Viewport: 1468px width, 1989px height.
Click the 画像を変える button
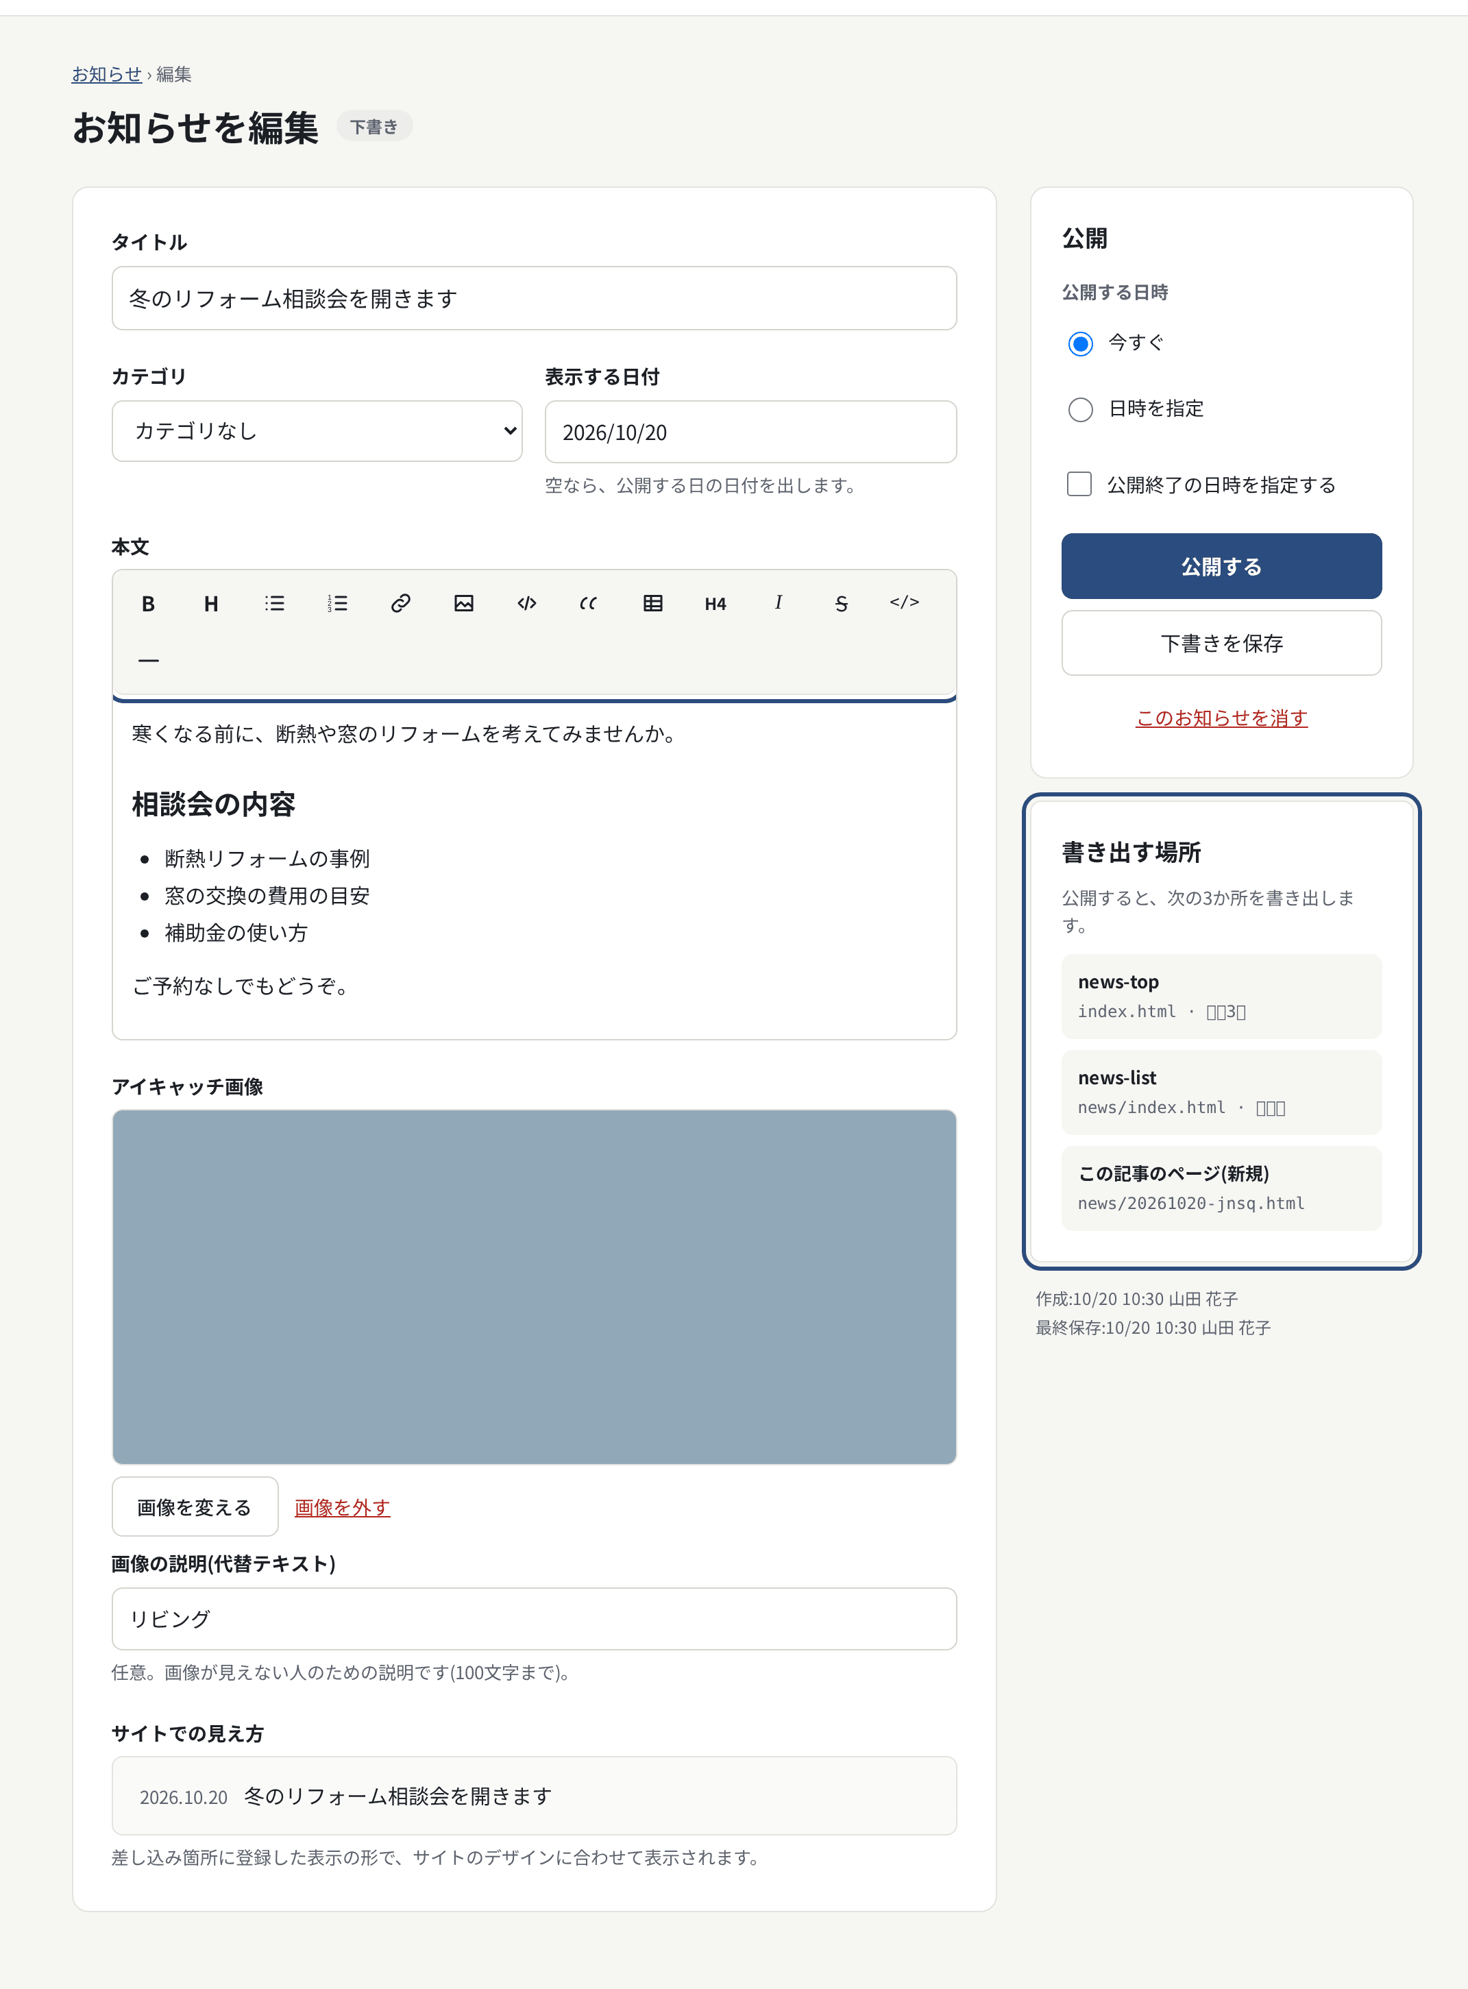(195, 1506)
